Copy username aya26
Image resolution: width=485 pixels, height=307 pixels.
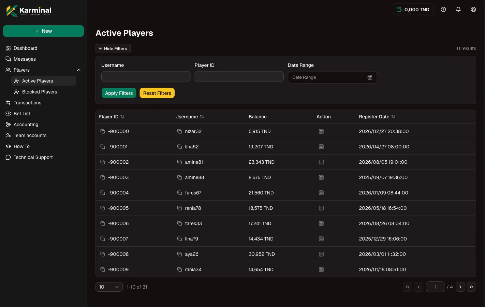179,254
